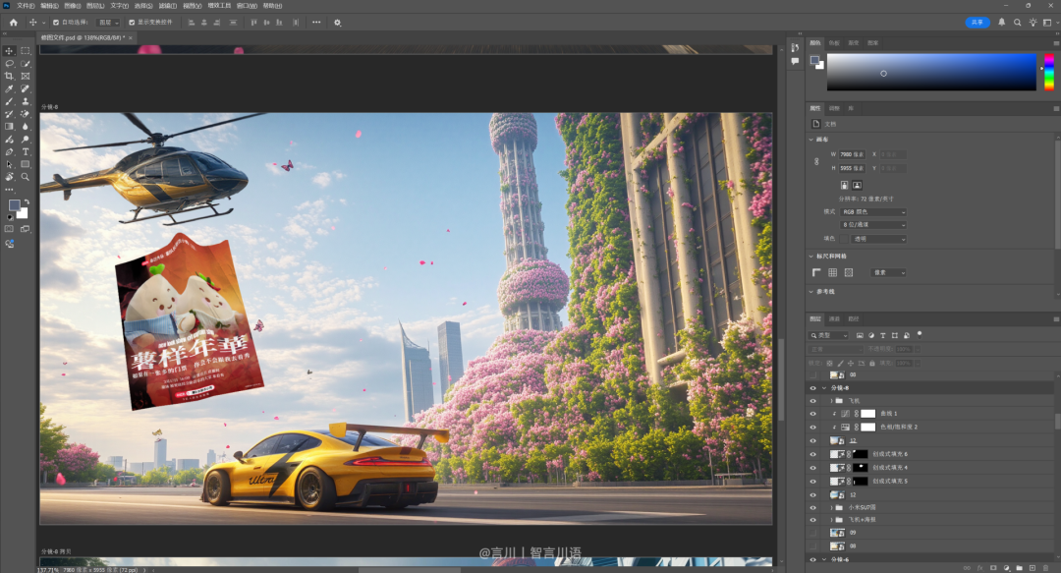
Task: Select the Horizontal Type tool
Action: [24, 153]
